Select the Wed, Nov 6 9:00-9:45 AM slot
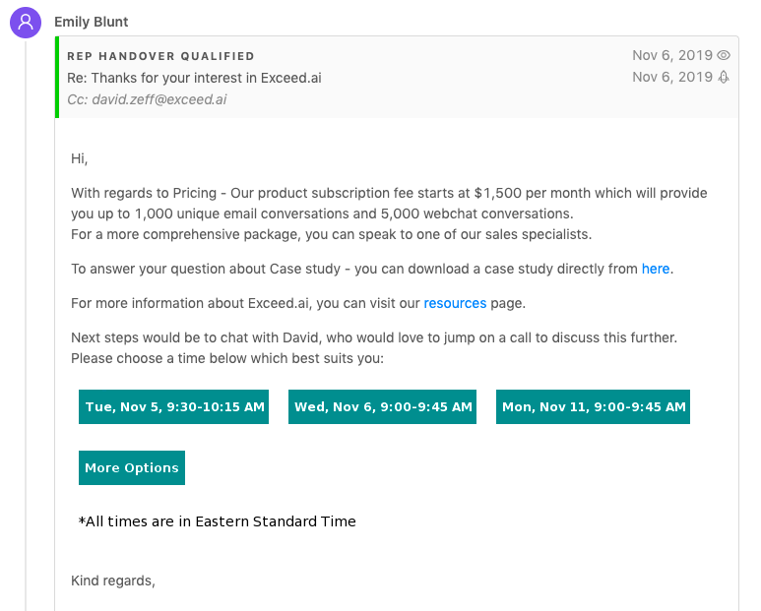 coord(382,406)
